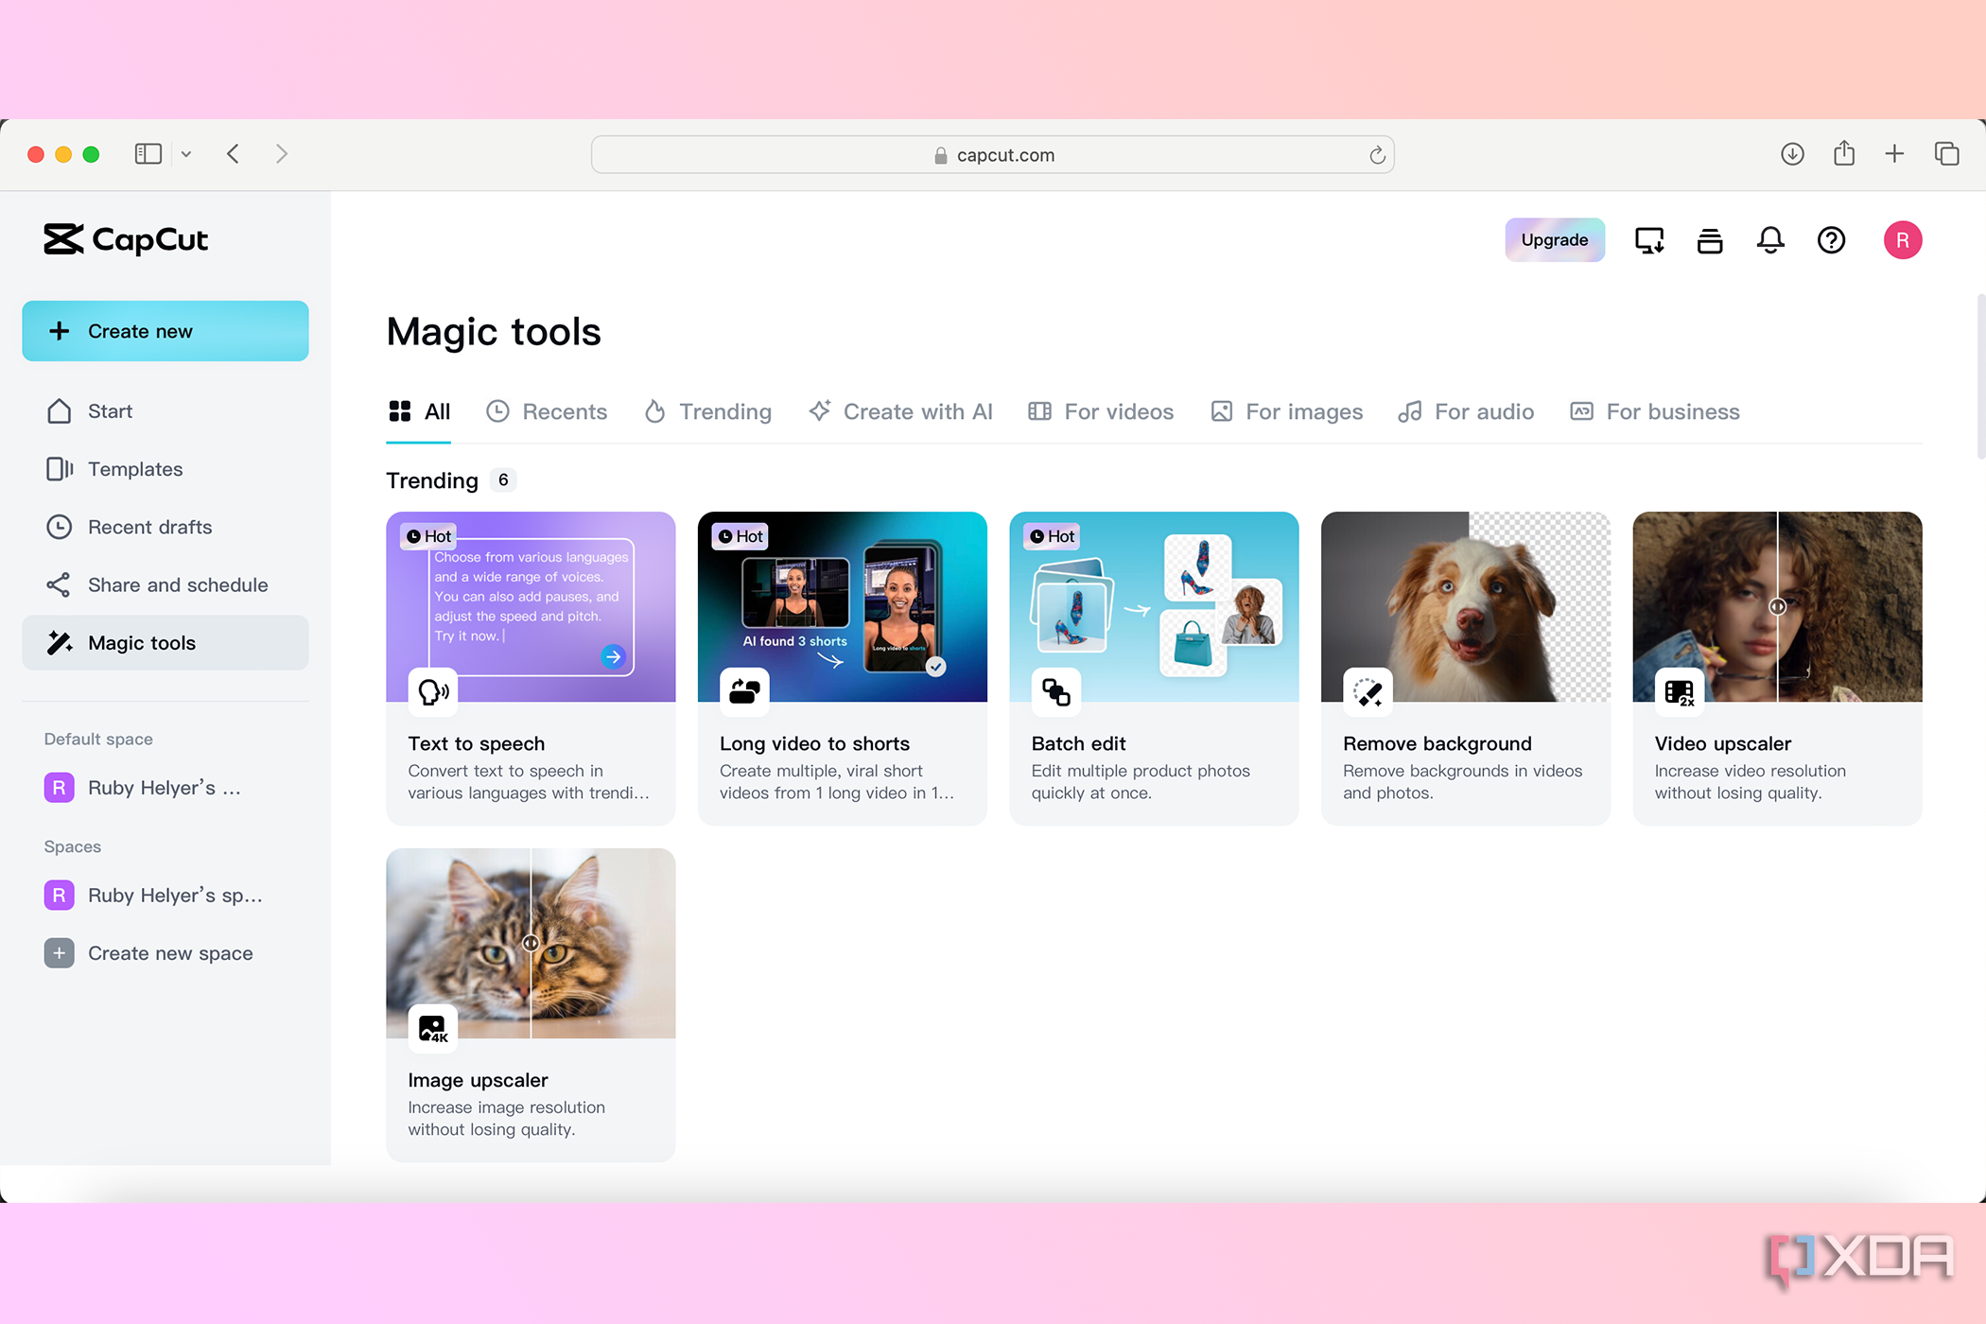Open the Remove background dog thumbnail
The image size is (1986, 1324).
click(x=1465, y=607)
